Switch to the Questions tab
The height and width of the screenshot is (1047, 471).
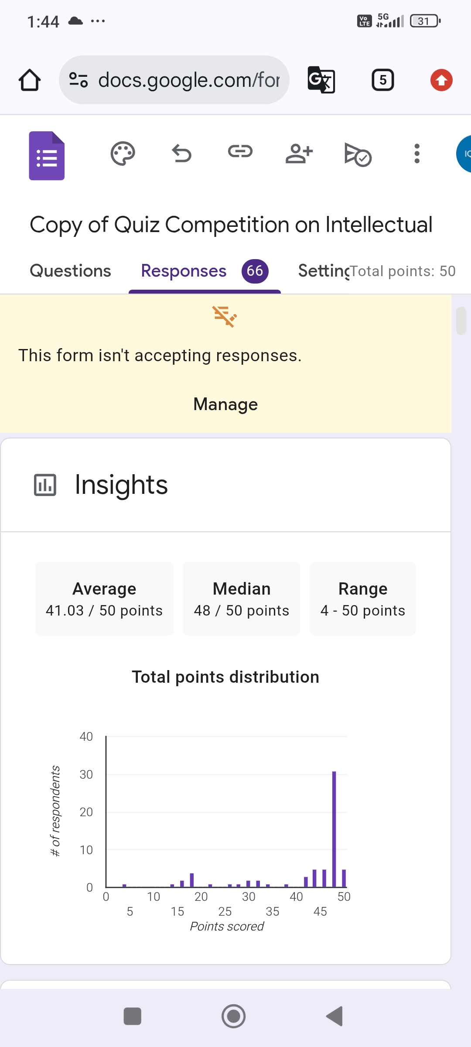pyautogui.click(x=70, y=271)
